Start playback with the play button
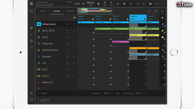 (124, 4)
